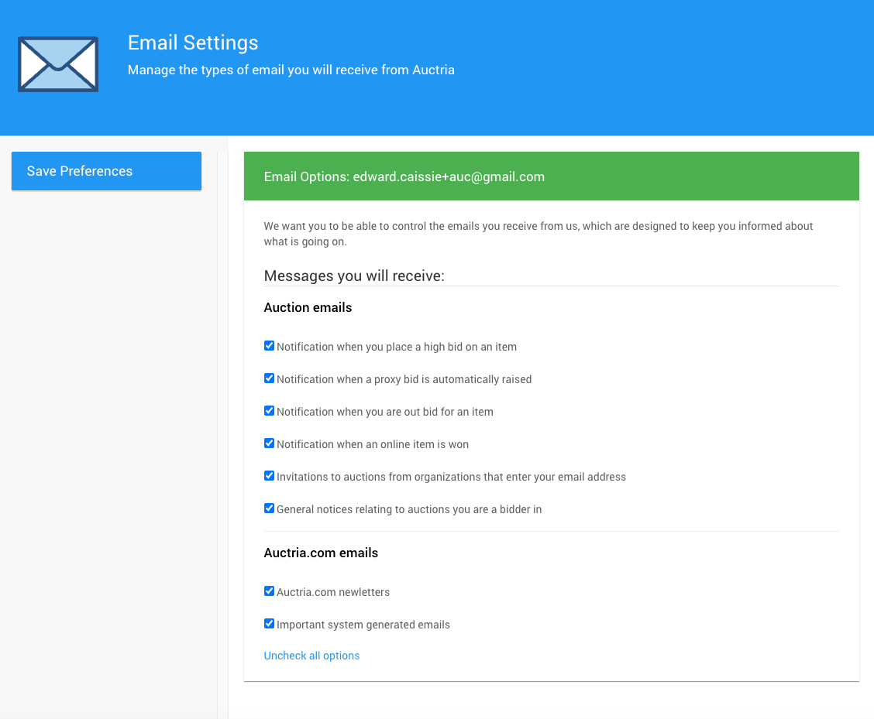Click the green Email Options header bar
This screenshot has width=874, height=719.
pyautogui.click(x=551, y=176)
